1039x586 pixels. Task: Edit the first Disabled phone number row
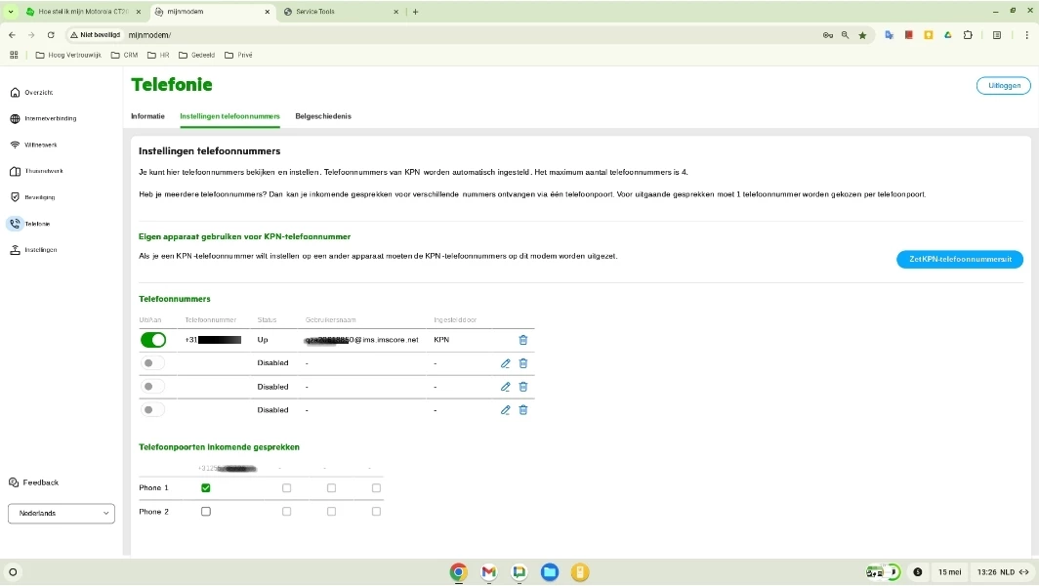tap(505, 363)
